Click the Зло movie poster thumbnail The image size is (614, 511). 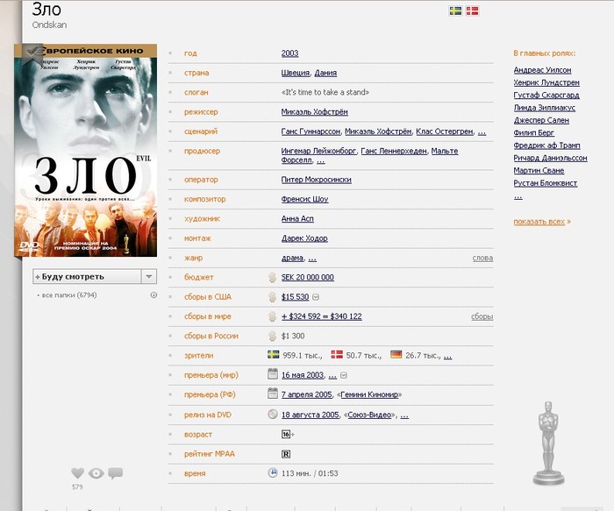(x=86, y=150)
